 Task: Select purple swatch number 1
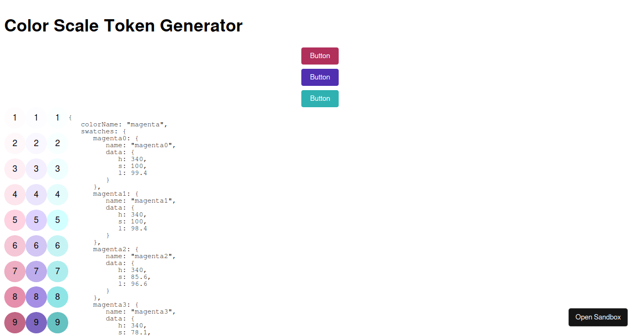coord(36,117)
